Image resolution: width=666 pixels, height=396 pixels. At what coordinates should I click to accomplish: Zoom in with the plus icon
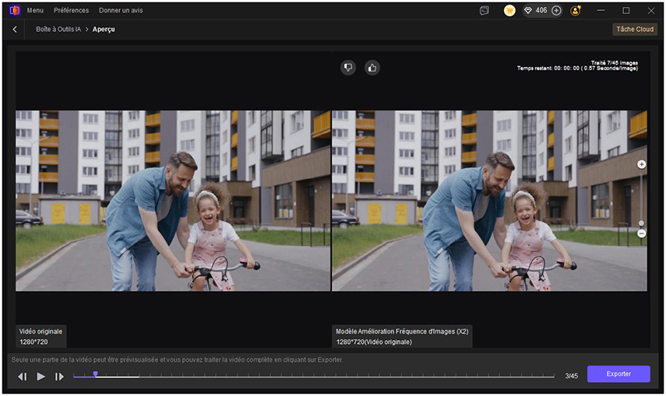pos(641,164)
